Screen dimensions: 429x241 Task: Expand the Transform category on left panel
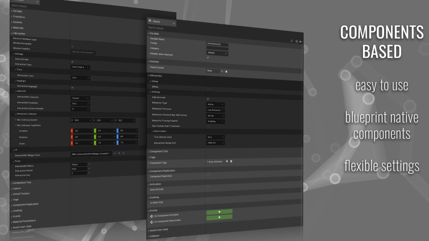[19, 17]
